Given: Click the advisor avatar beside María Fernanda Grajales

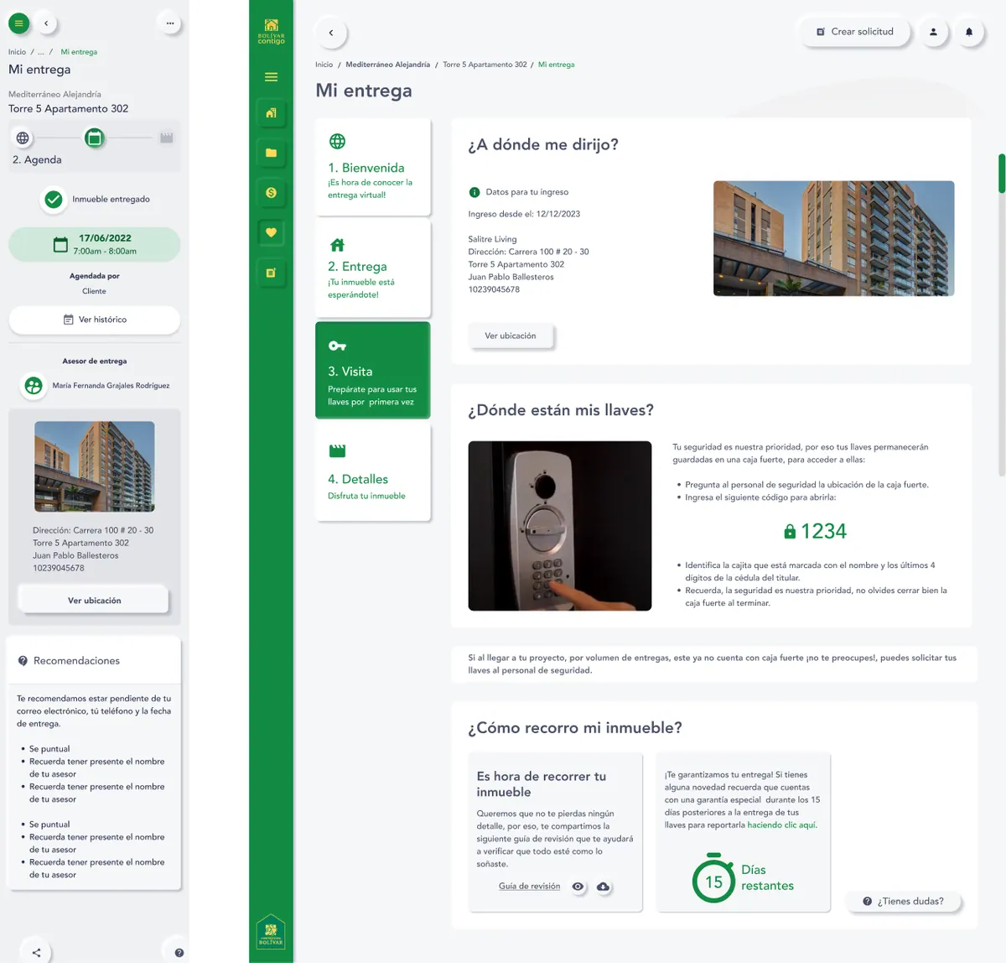Looking at the screenshot, I should point(34,386).
